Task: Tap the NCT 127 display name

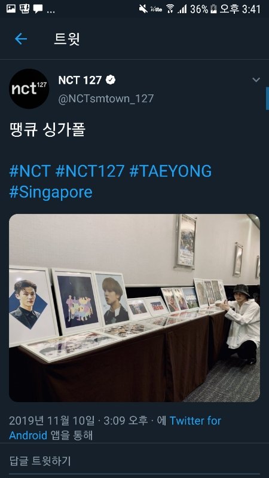Action: pos(80,80)
